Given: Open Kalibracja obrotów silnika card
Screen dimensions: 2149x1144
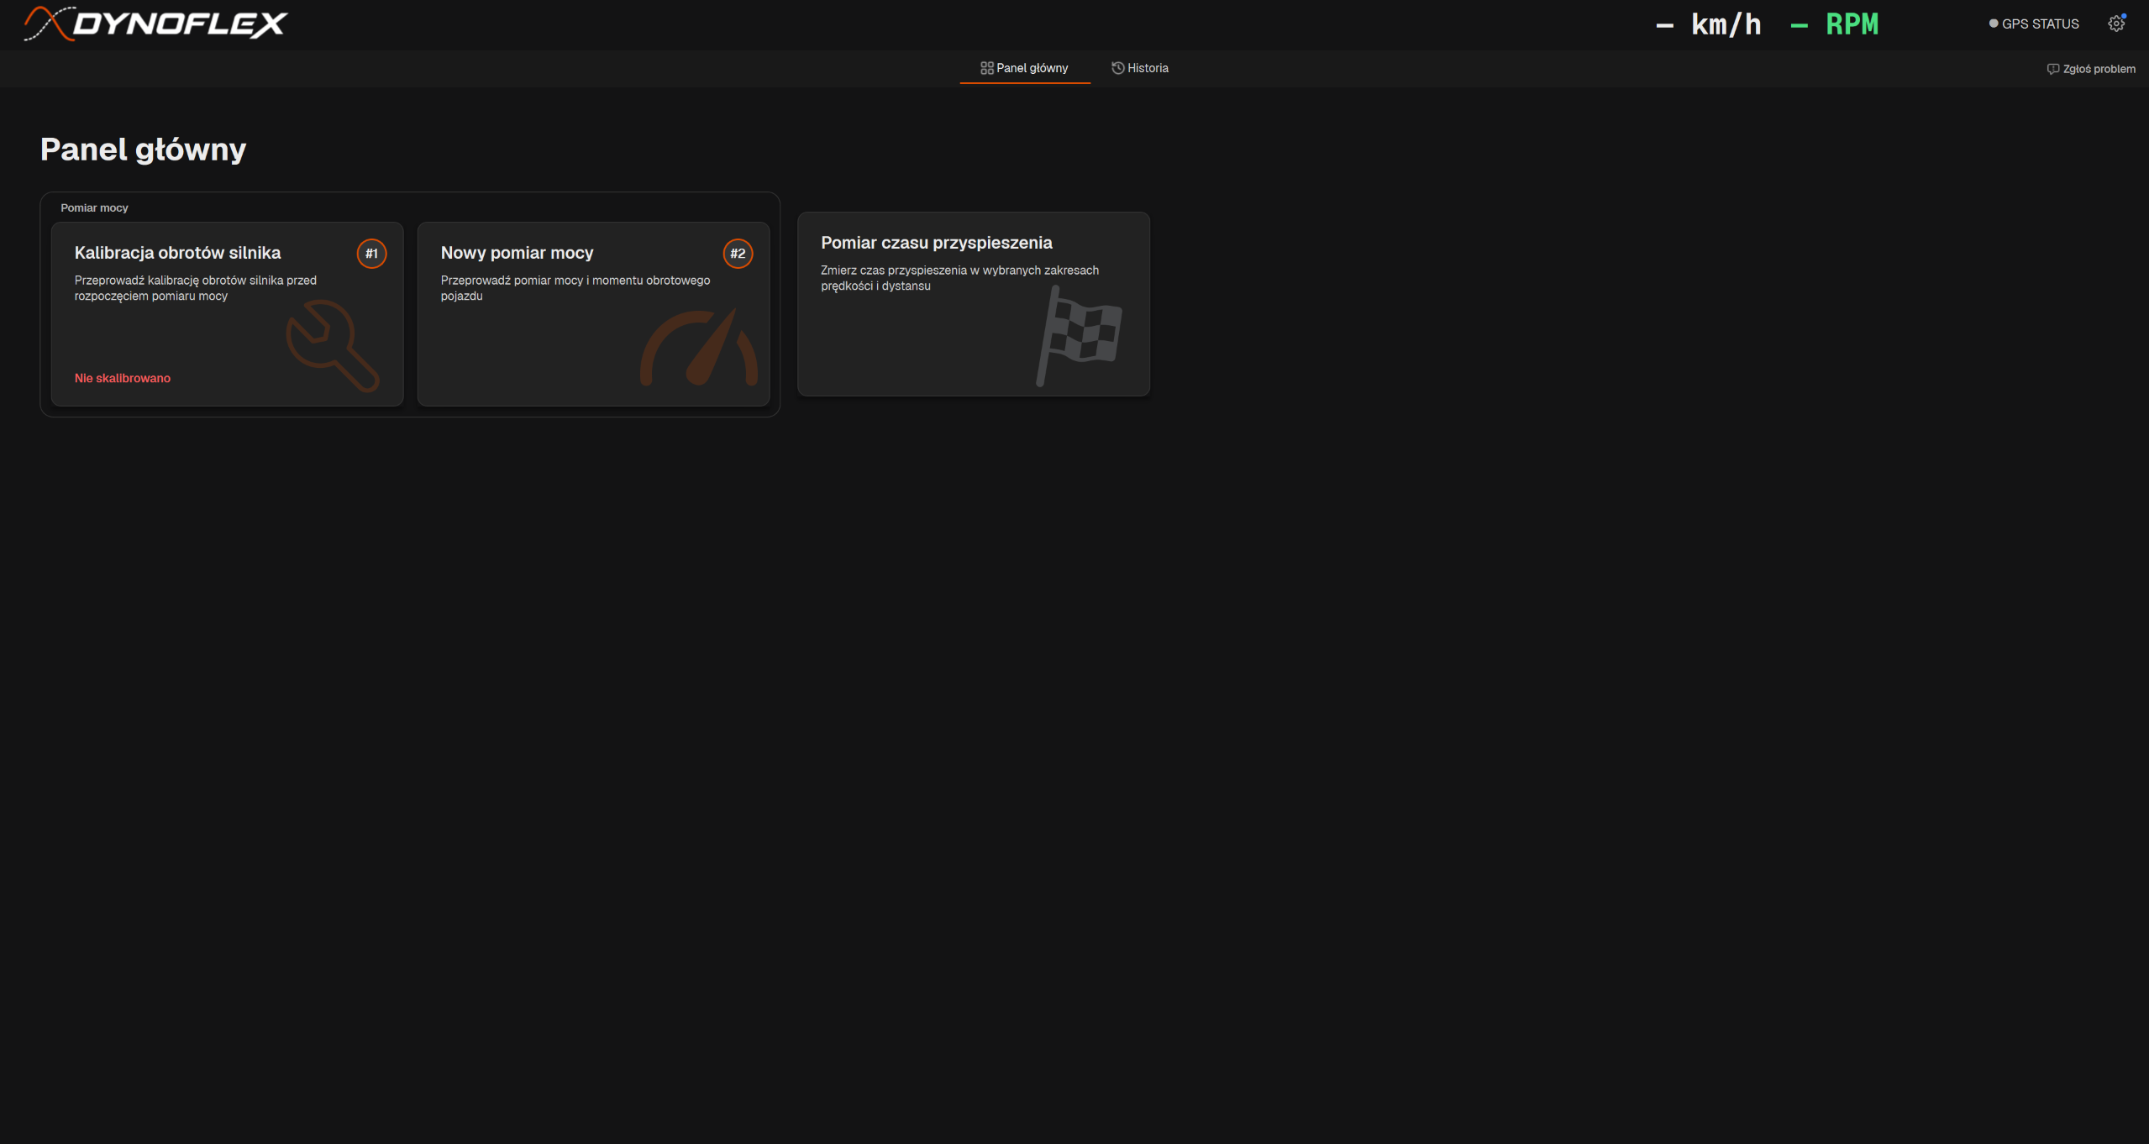Looking at the screenshot, I should coord(227,314).
